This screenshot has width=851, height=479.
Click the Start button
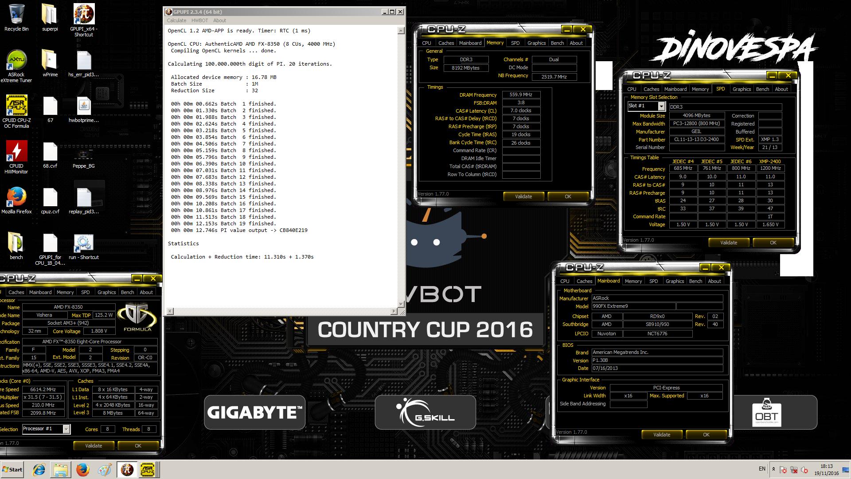12,469
